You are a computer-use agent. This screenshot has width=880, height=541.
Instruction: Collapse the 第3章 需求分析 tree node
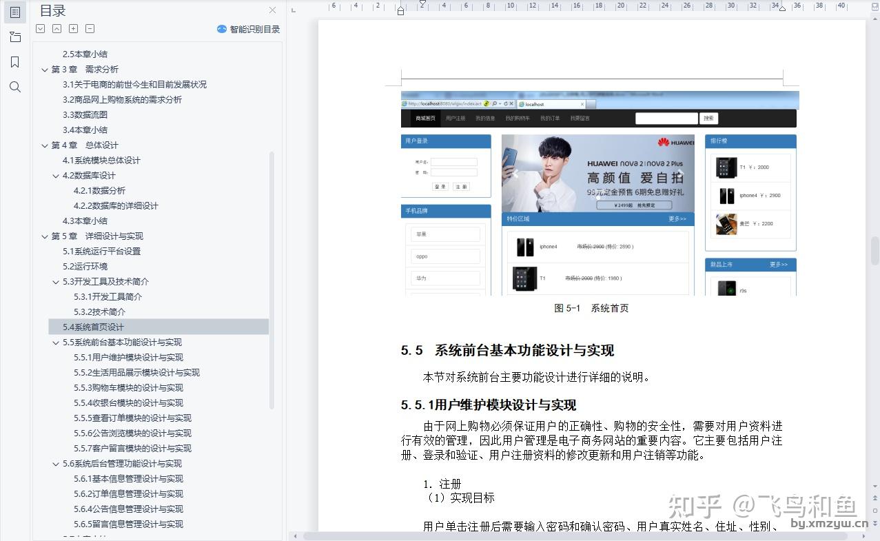(45, 70)
